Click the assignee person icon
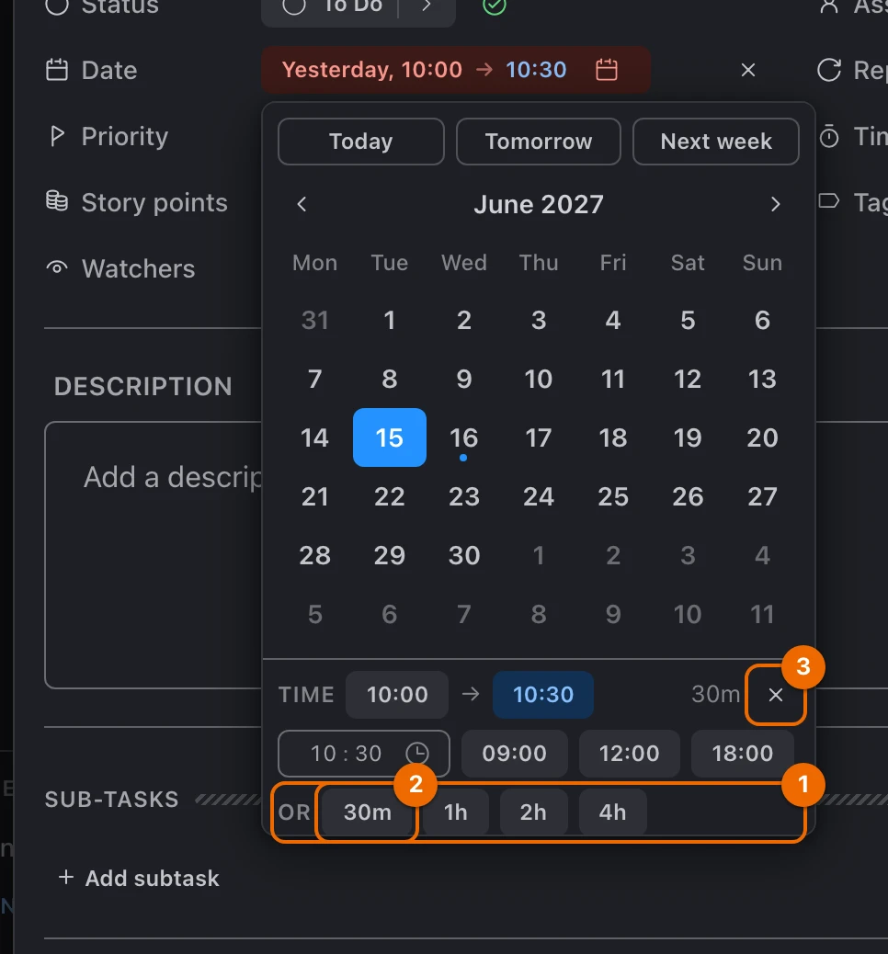888x954 pixels. (x=828, y=6)
